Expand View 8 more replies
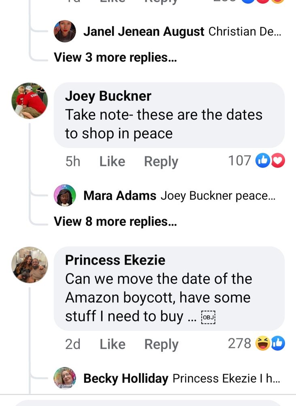Screen dimensions: 296x406 click(115, 221)
